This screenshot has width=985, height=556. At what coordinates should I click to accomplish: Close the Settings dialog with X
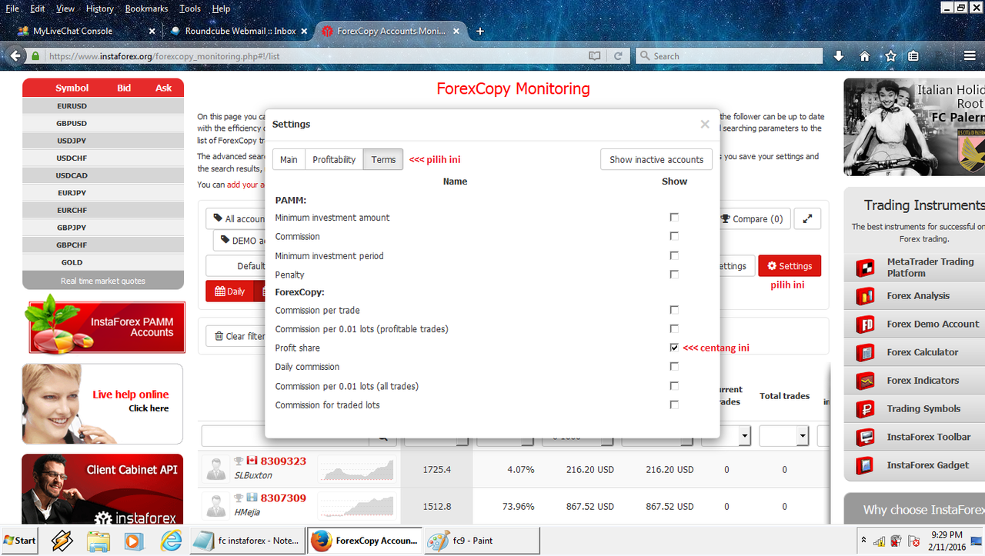(x=704, y=124)
